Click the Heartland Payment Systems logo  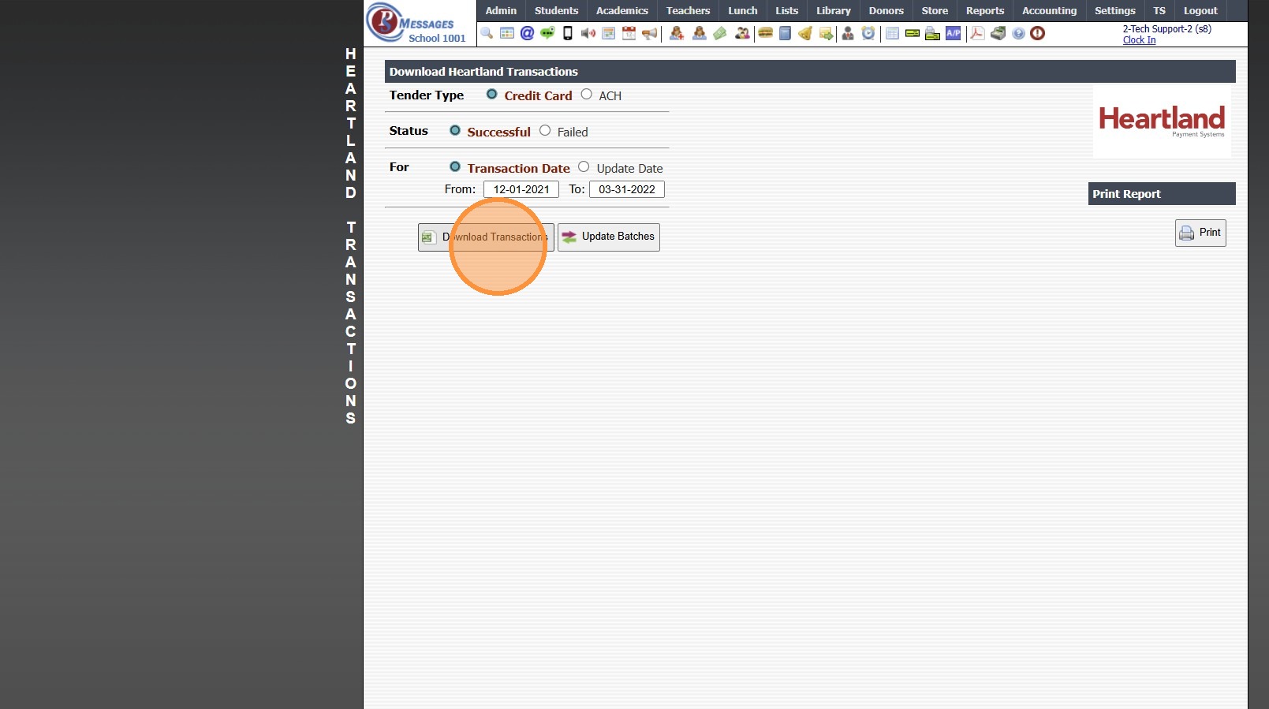[x=1162, y=122]
